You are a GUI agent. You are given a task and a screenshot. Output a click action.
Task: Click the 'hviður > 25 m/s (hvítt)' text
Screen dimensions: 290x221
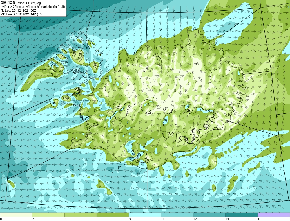(x=15, y=7)
